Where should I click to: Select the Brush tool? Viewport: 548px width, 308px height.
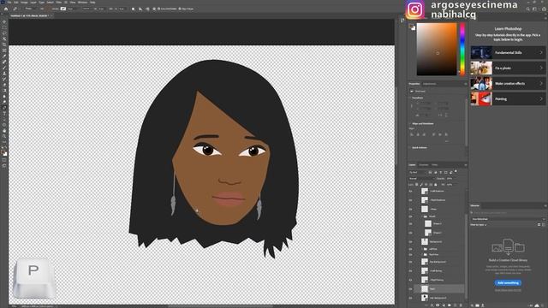(4, 68)
